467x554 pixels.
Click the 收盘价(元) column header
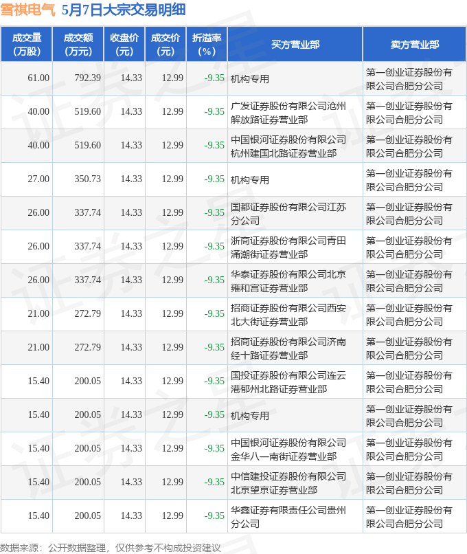tap(124, 45)
